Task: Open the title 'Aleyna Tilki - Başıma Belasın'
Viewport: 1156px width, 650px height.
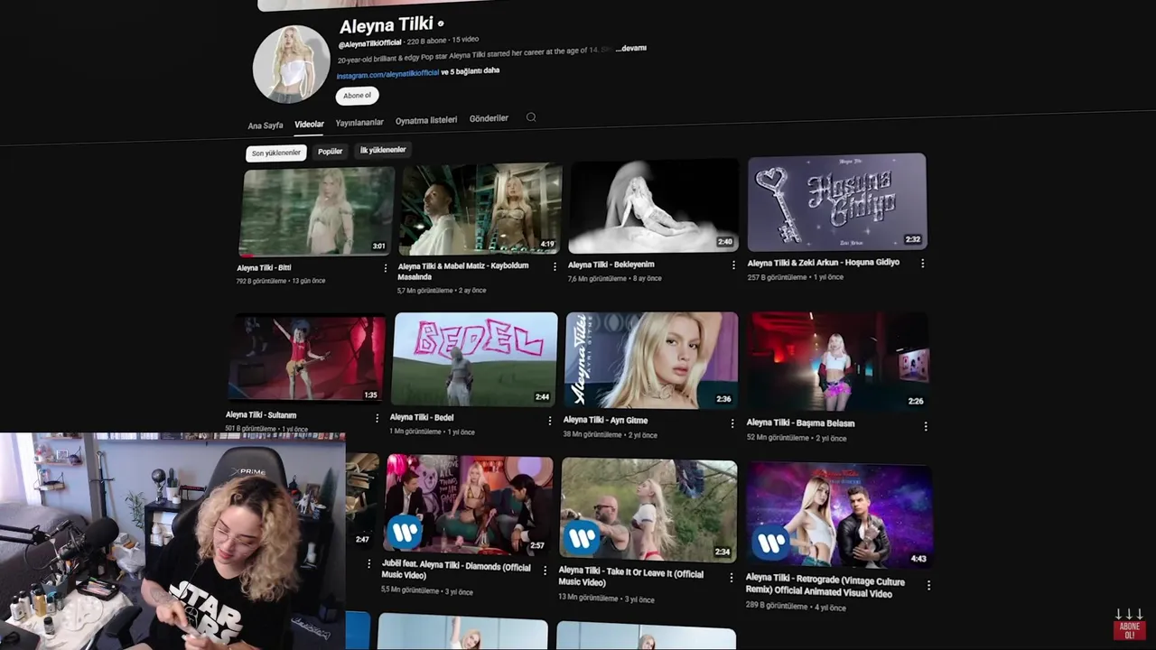Action: (x=800, y=422)
